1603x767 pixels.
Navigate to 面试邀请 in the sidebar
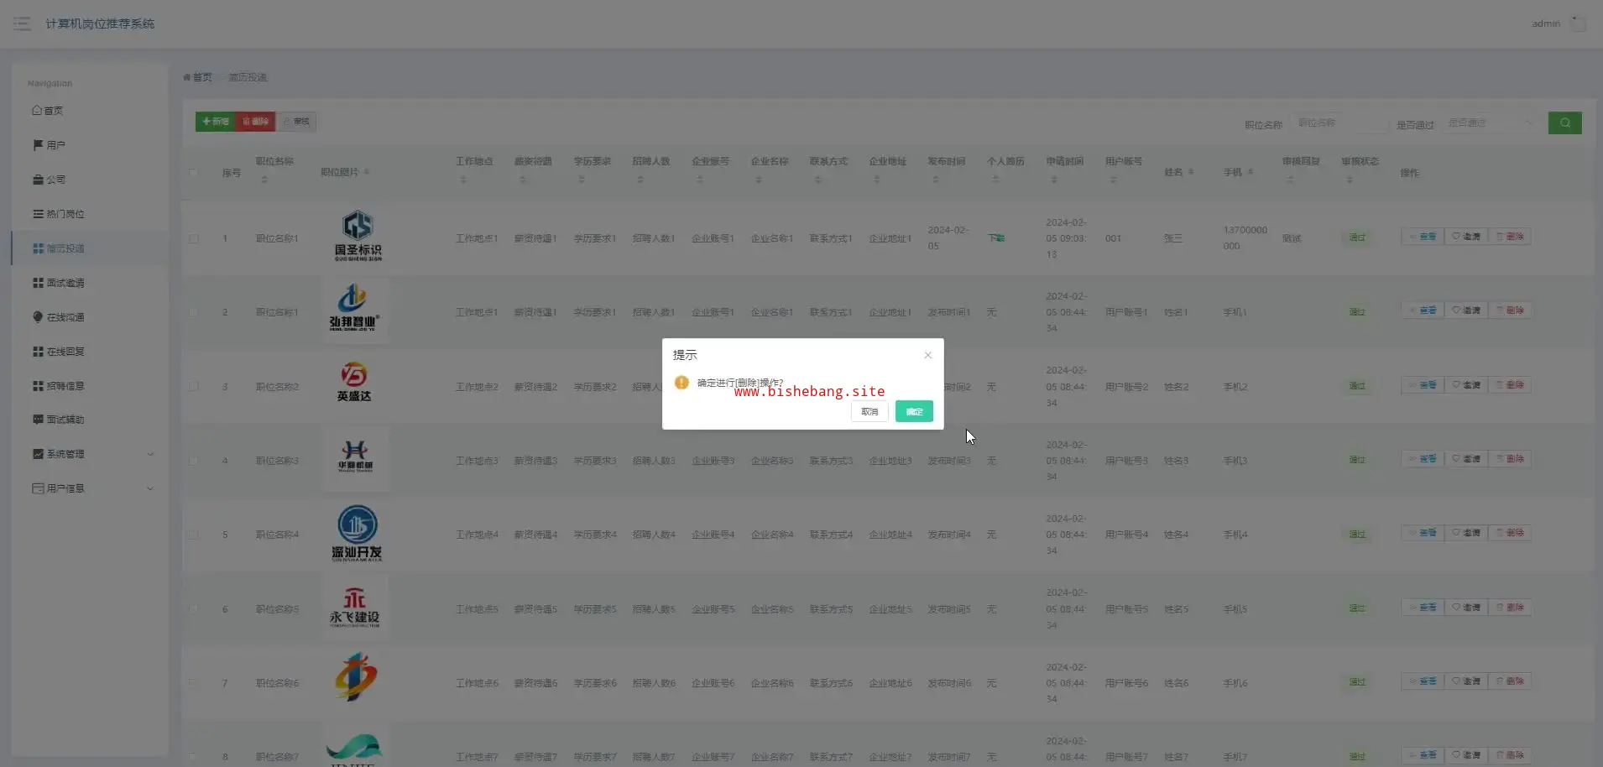click(90, 283)
